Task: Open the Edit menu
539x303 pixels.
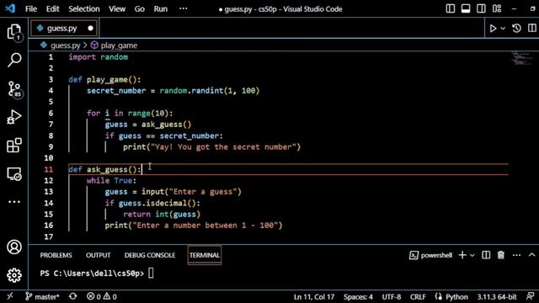Action: pyautogui.click(x=52, y=9)
